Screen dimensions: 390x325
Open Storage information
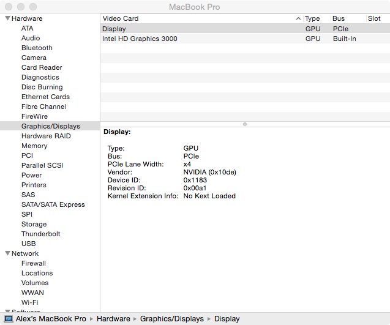click(x=34, y=224)
